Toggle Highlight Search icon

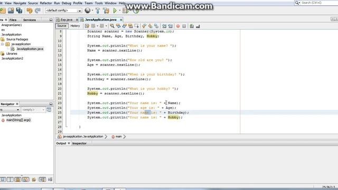tap(130, 26)
